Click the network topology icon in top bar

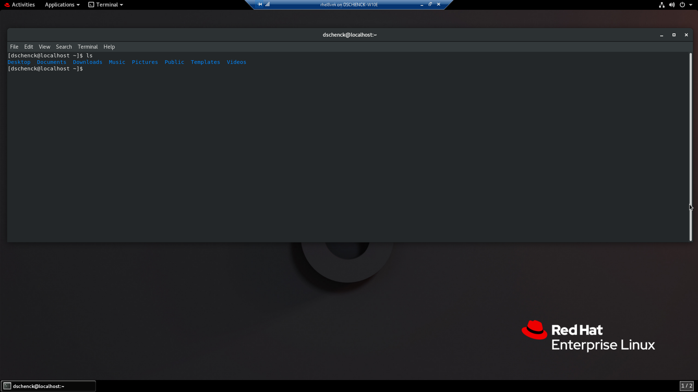point(661,5)
